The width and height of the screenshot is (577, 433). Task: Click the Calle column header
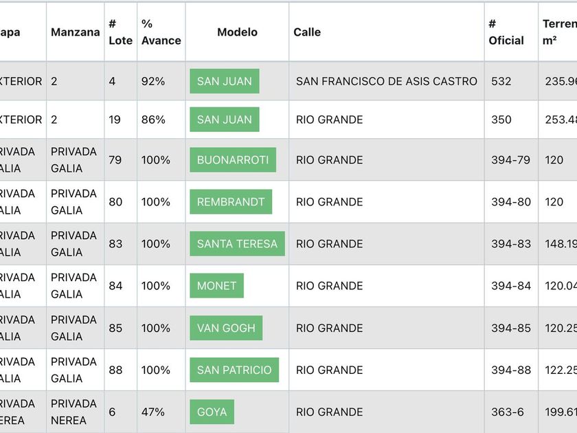coord(307,32)
